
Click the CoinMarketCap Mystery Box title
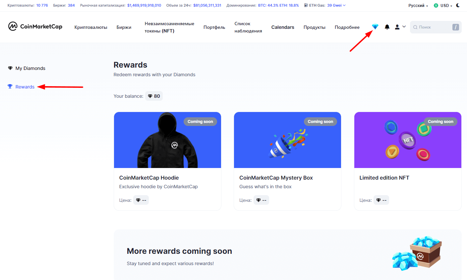tap(276, 178)
